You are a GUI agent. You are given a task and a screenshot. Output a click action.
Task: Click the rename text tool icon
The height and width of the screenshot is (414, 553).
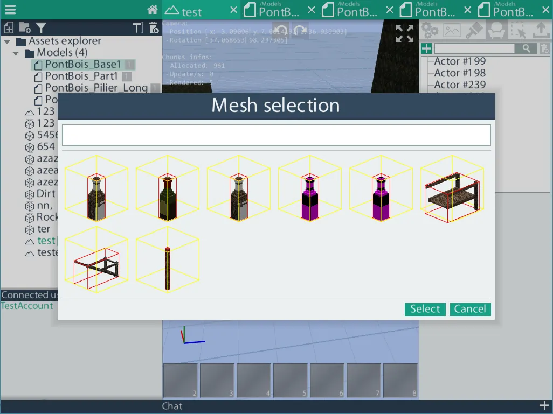click(138, 27)
